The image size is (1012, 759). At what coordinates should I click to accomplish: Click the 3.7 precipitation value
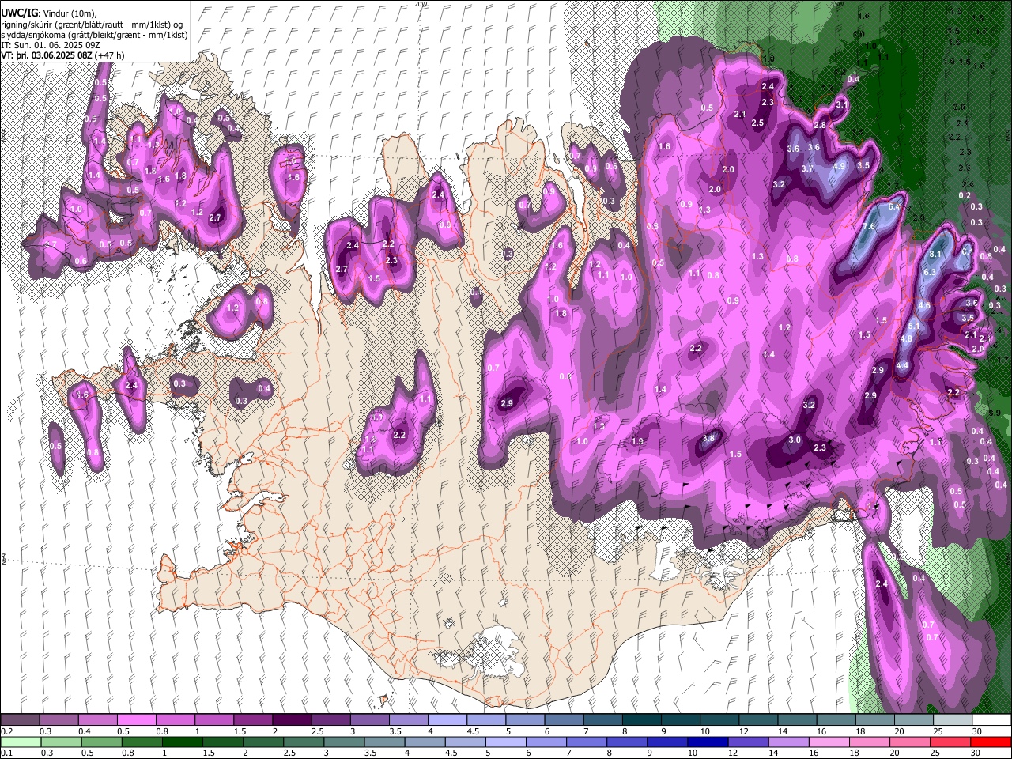[807, 168]
